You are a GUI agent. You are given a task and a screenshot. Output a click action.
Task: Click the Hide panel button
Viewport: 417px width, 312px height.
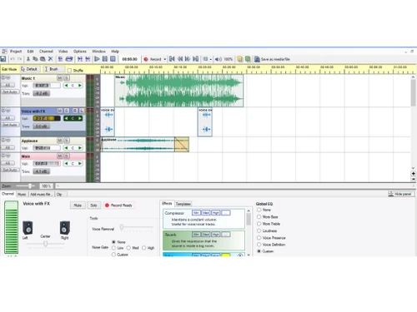point(401,194)
